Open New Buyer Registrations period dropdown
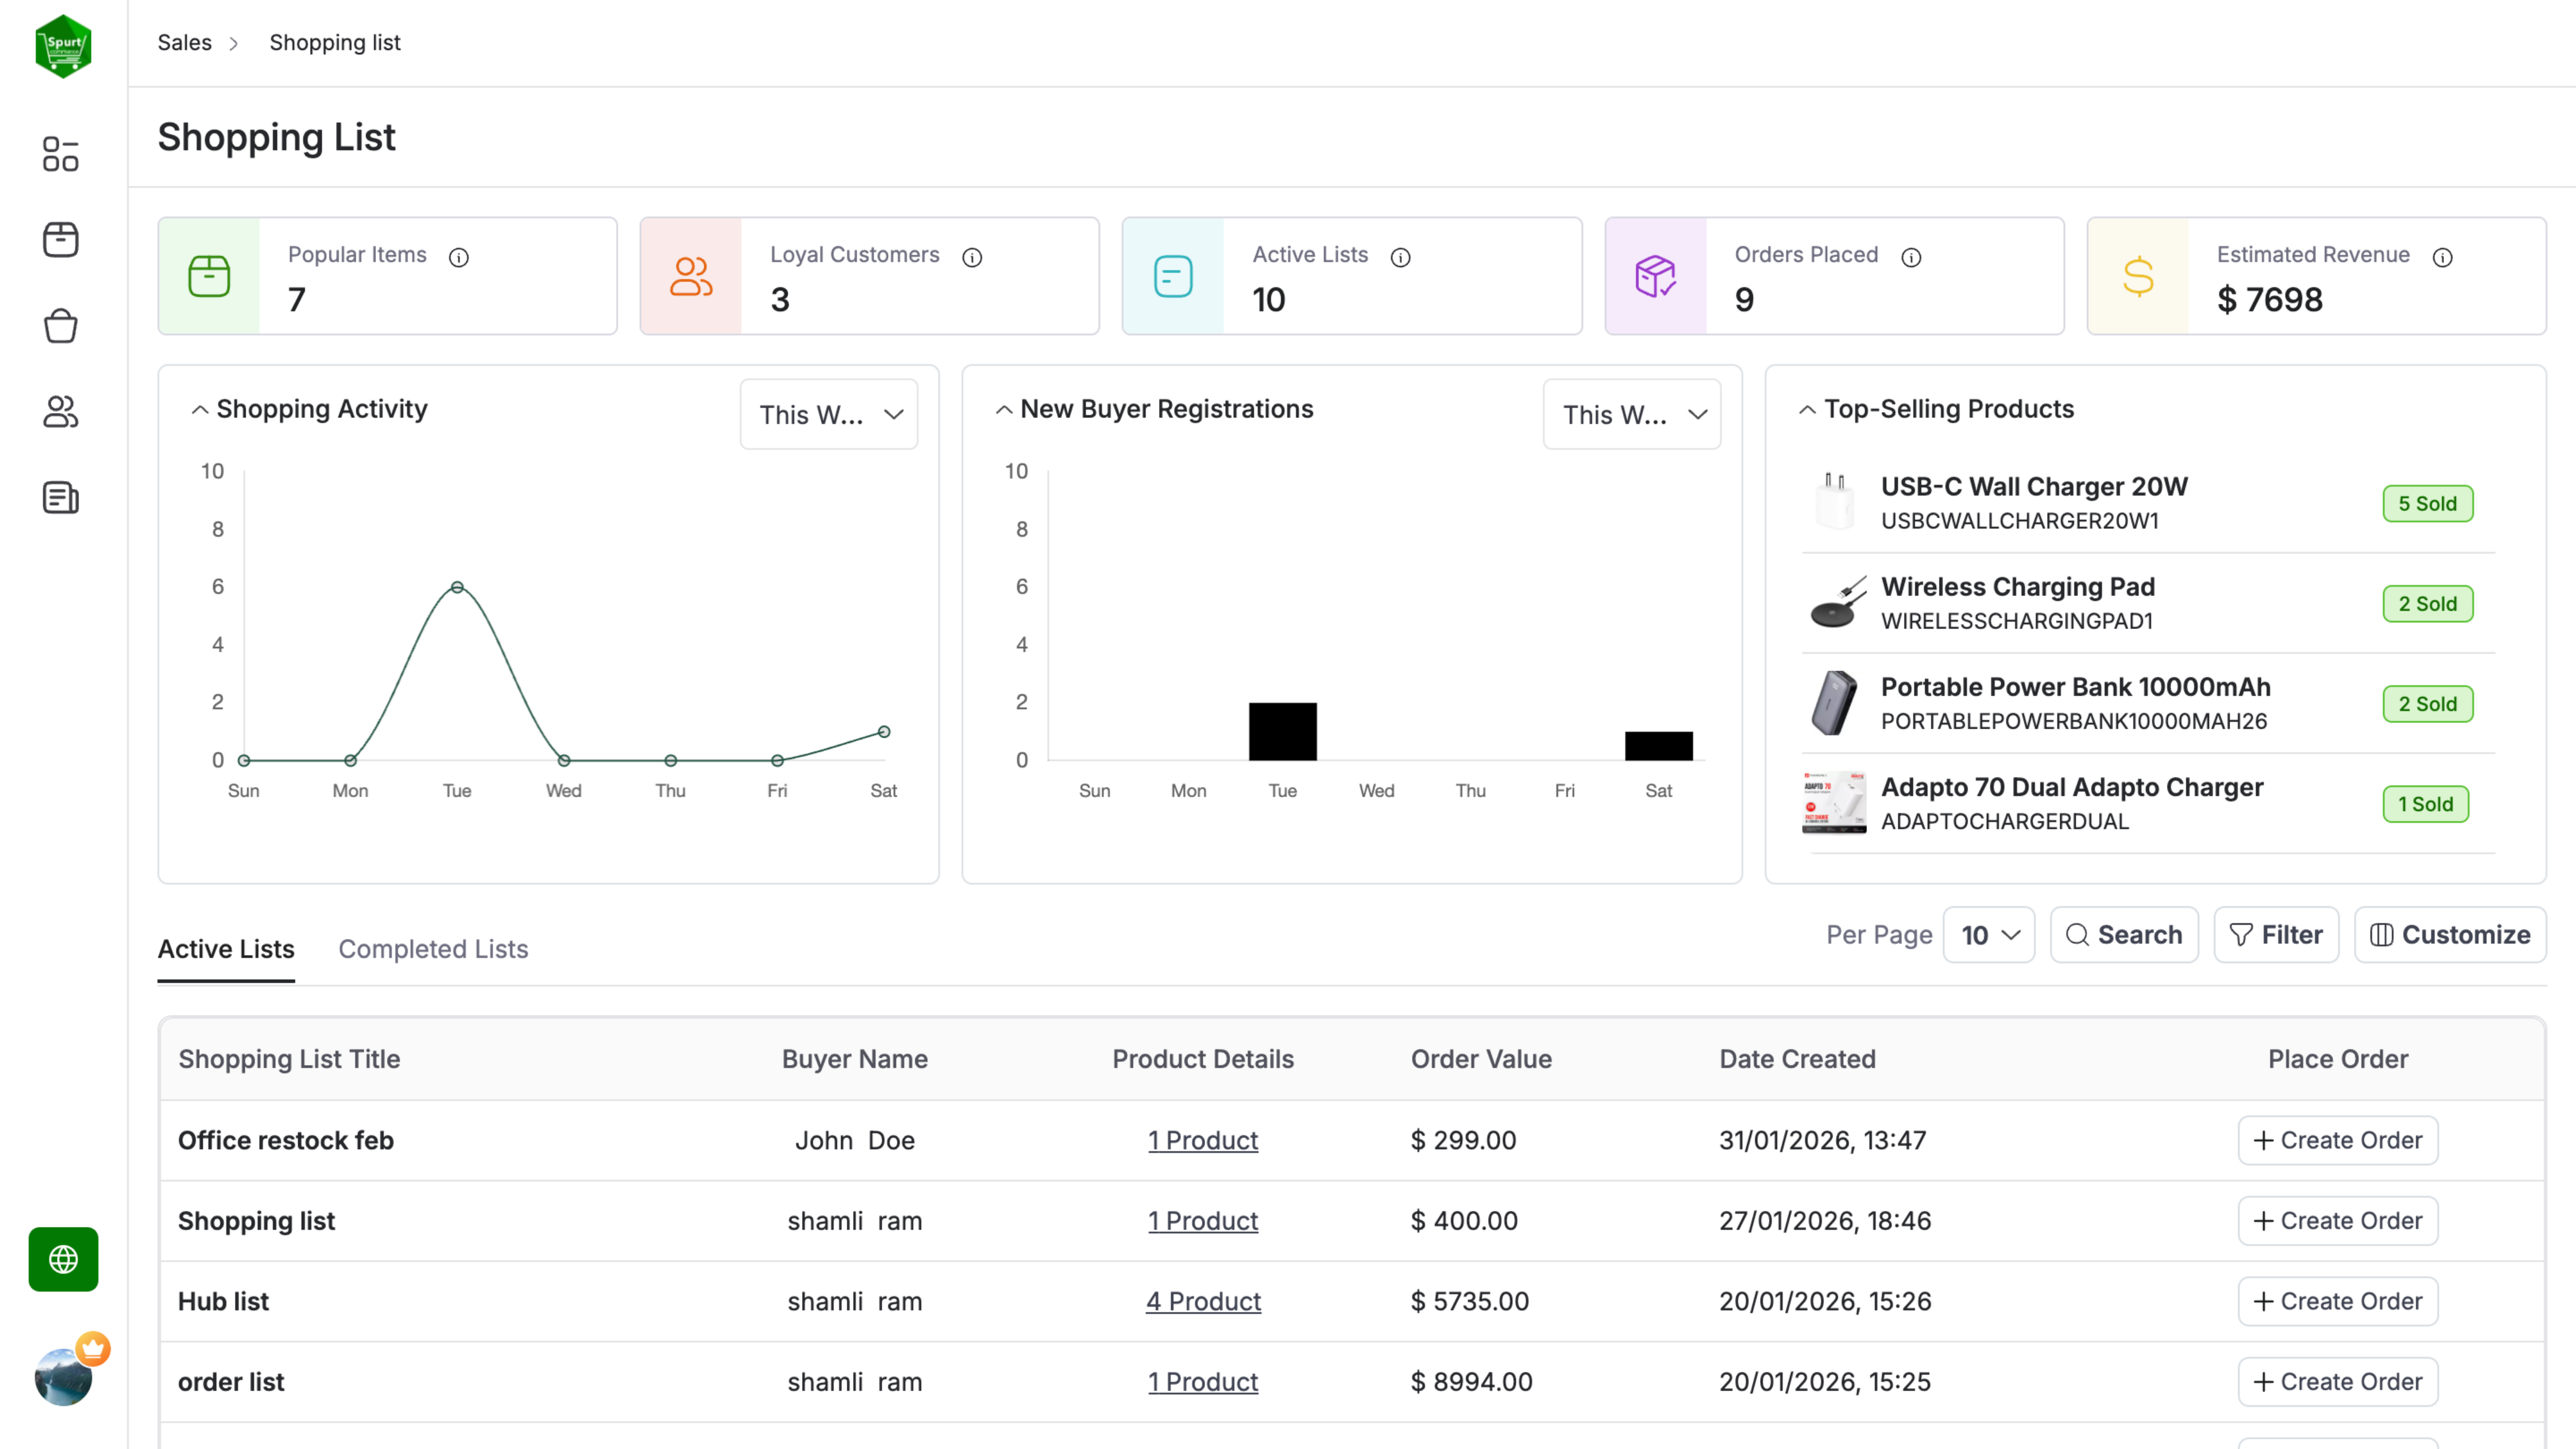Viewport: 2576px width, 1449px height. point(1631,414)
